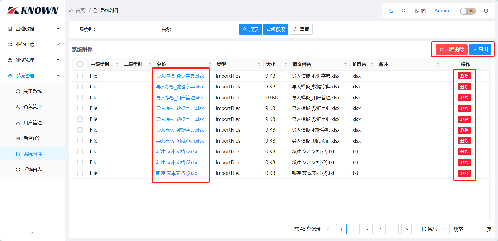
Task: Click the 跳至 page jump input
Action: click(x=475, y=229)
